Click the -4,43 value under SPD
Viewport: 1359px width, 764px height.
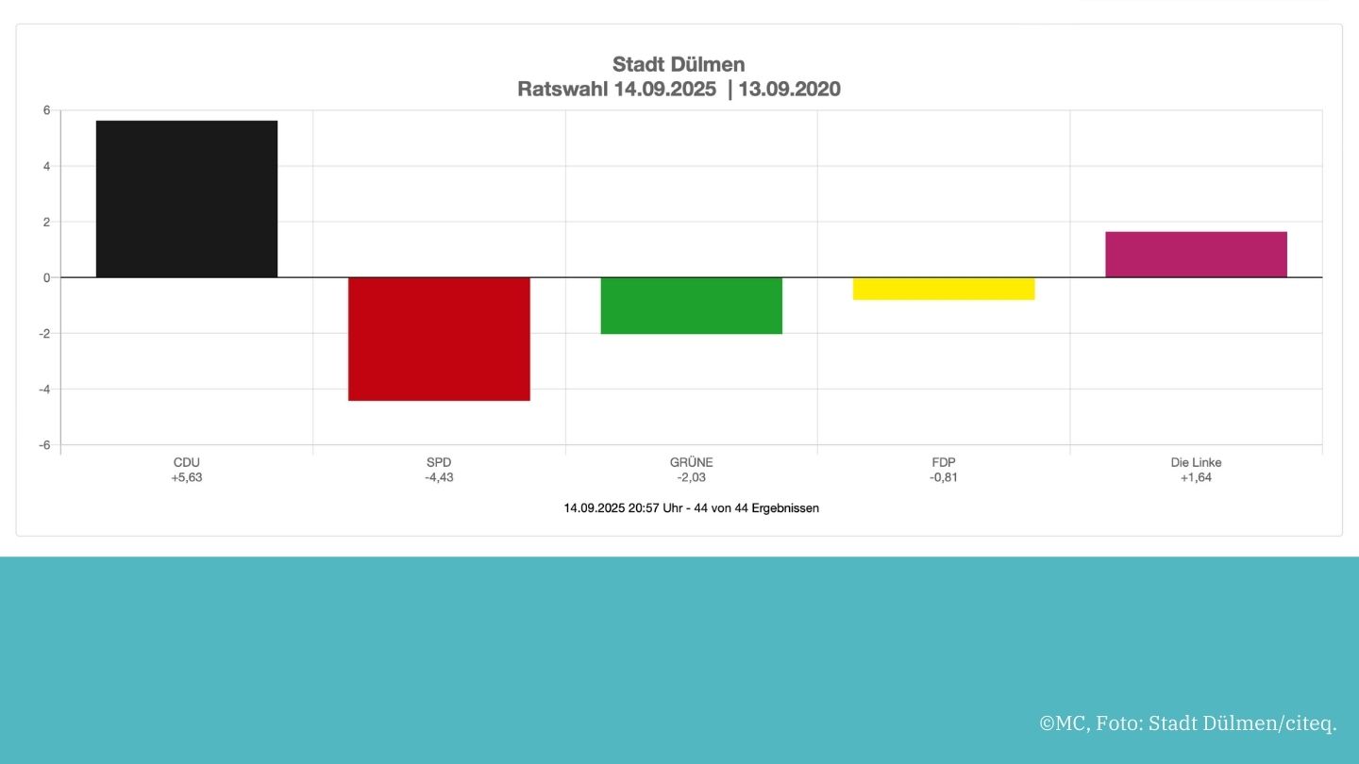pos(439,477)
